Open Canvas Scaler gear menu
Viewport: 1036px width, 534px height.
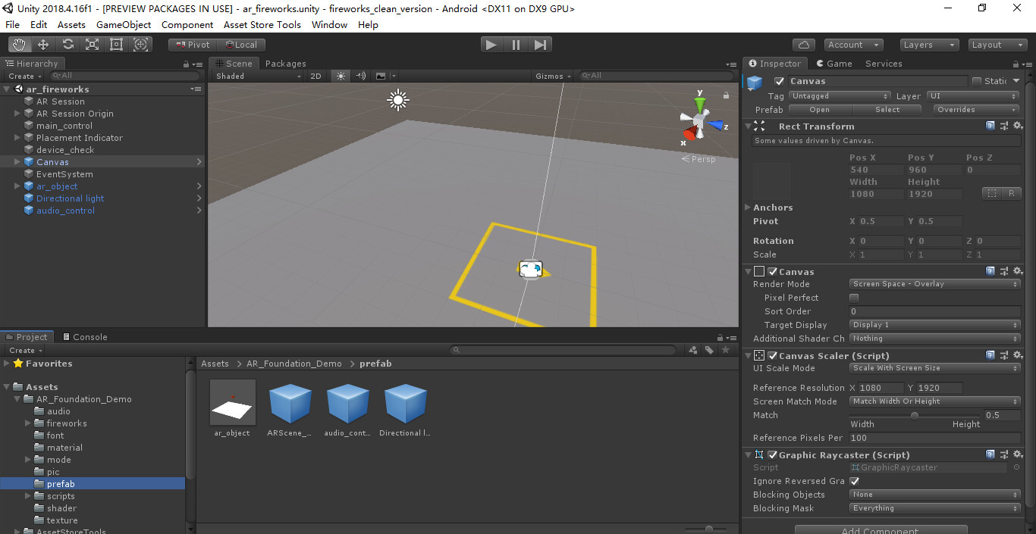pyautogui.click(x=1018, y=355)
